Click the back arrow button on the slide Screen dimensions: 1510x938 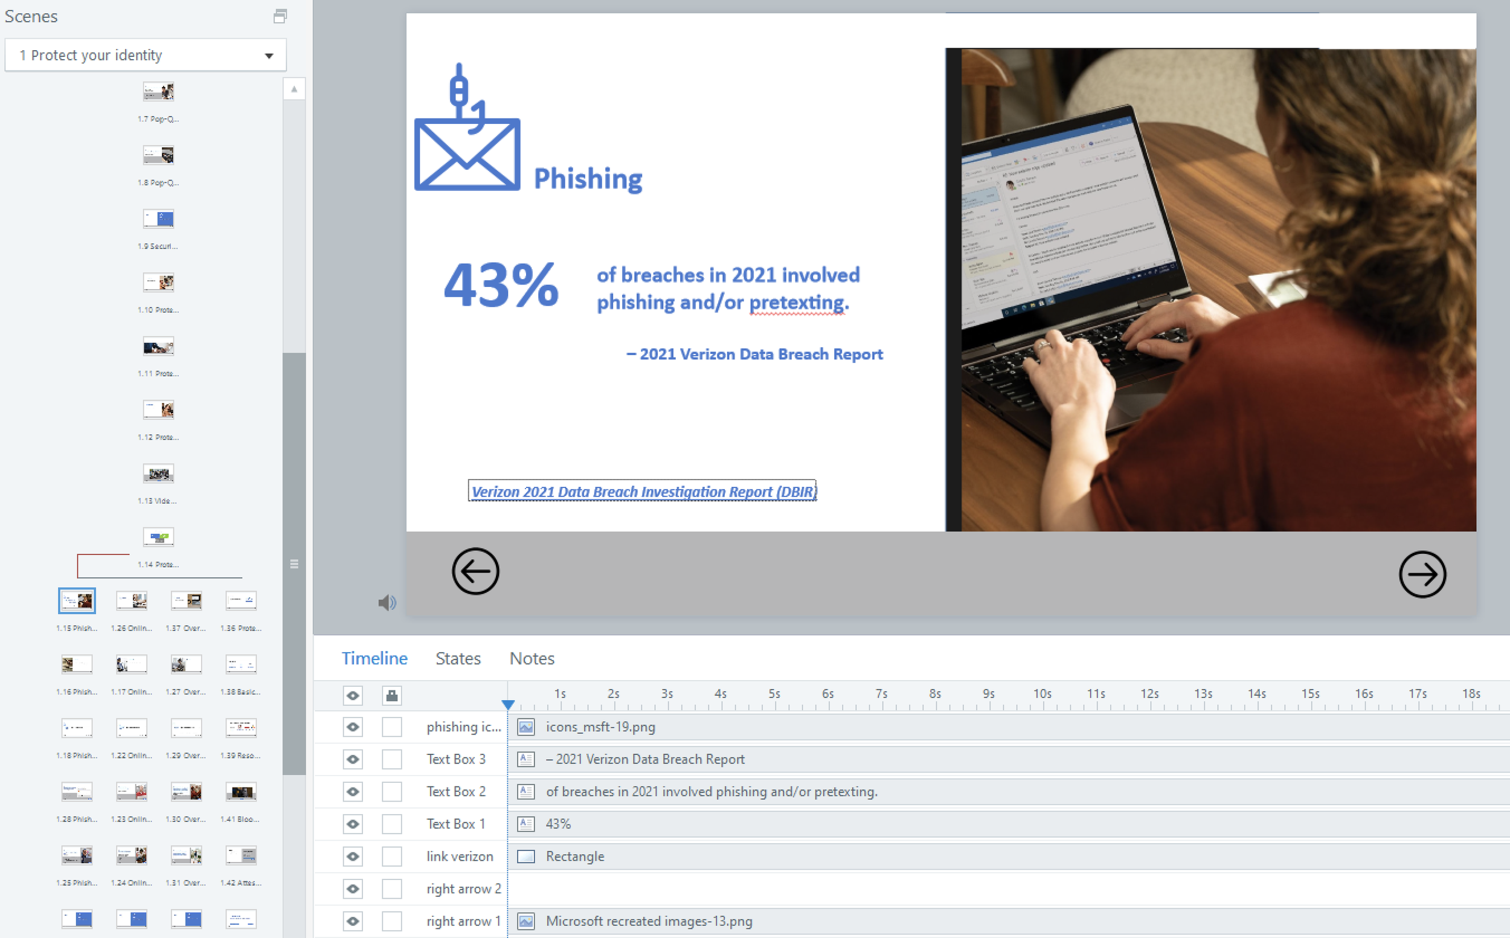point(475,571)
